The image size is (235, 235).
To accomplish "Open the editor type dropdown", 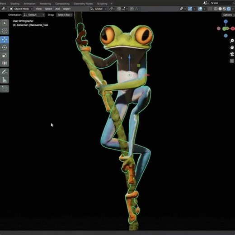I will pos(4,9).
